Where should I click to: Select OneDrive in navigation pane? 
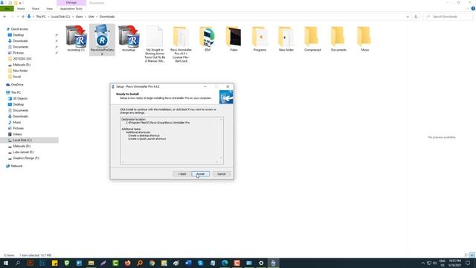[x=17, y=84]
